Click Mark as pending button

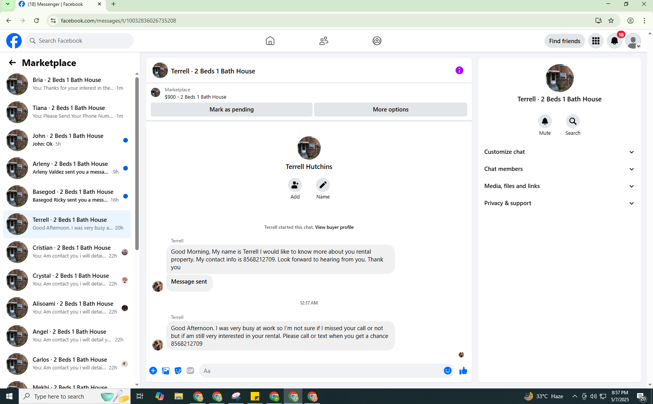coord(232,110)
